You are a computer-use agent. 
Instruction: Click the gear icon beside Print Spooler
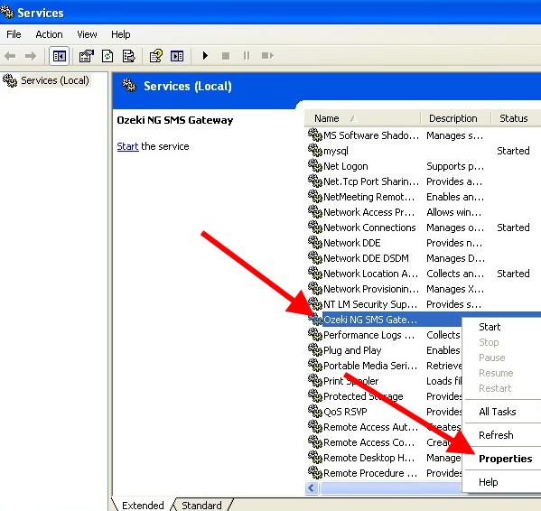point(315,381)
